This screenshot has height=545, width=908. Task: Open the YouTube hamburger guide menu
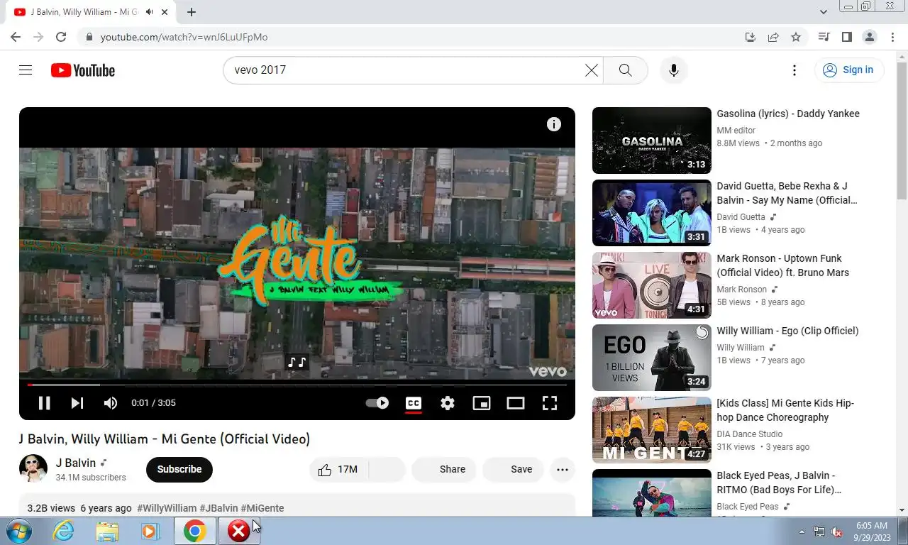click(x=26, y=70)
